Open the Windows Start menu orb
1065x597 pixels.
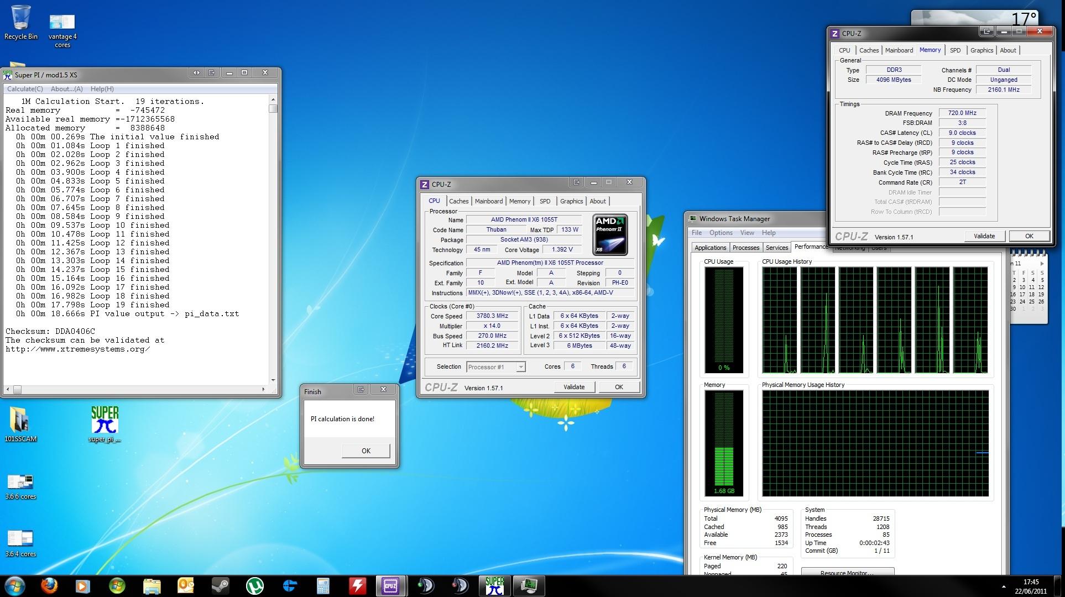[x=14, y=586]
